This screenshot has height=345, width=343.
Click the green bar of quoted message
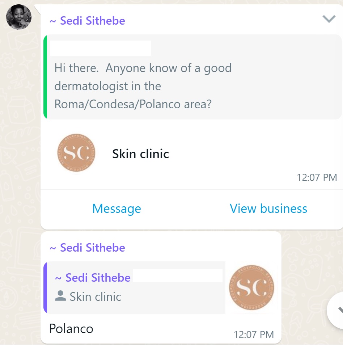[45, 77]
